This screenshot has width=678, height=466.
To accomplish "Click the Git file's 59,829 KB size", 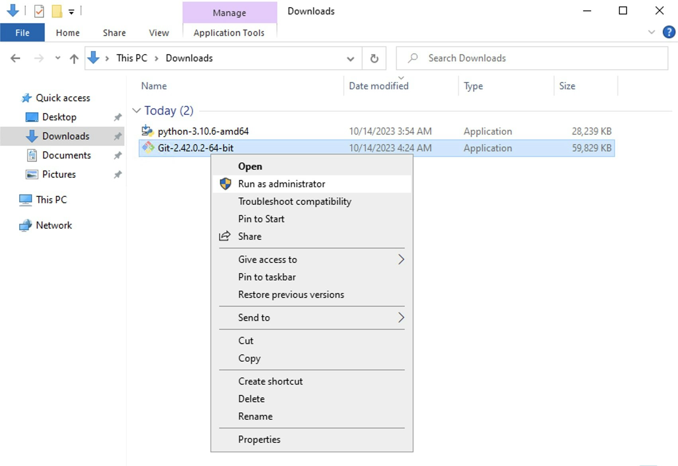I will coord(592,148).
